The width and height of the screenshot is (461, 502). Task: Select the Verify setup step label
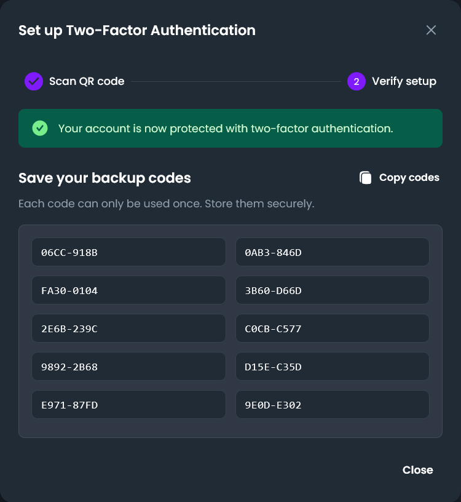pyautogui.click(x=404, y=81)
